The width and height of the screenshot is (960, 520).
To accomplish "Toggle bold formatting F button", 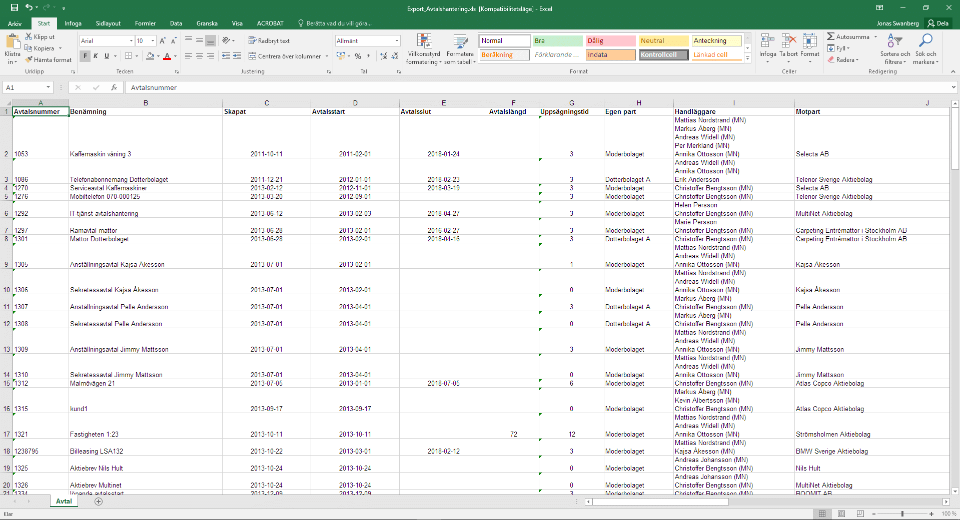I will click(85, 56).
